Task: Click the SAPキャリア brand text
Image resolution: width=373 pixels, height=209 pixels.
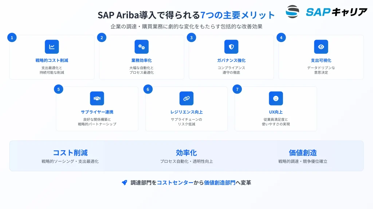Action: [x=336, y=12]
